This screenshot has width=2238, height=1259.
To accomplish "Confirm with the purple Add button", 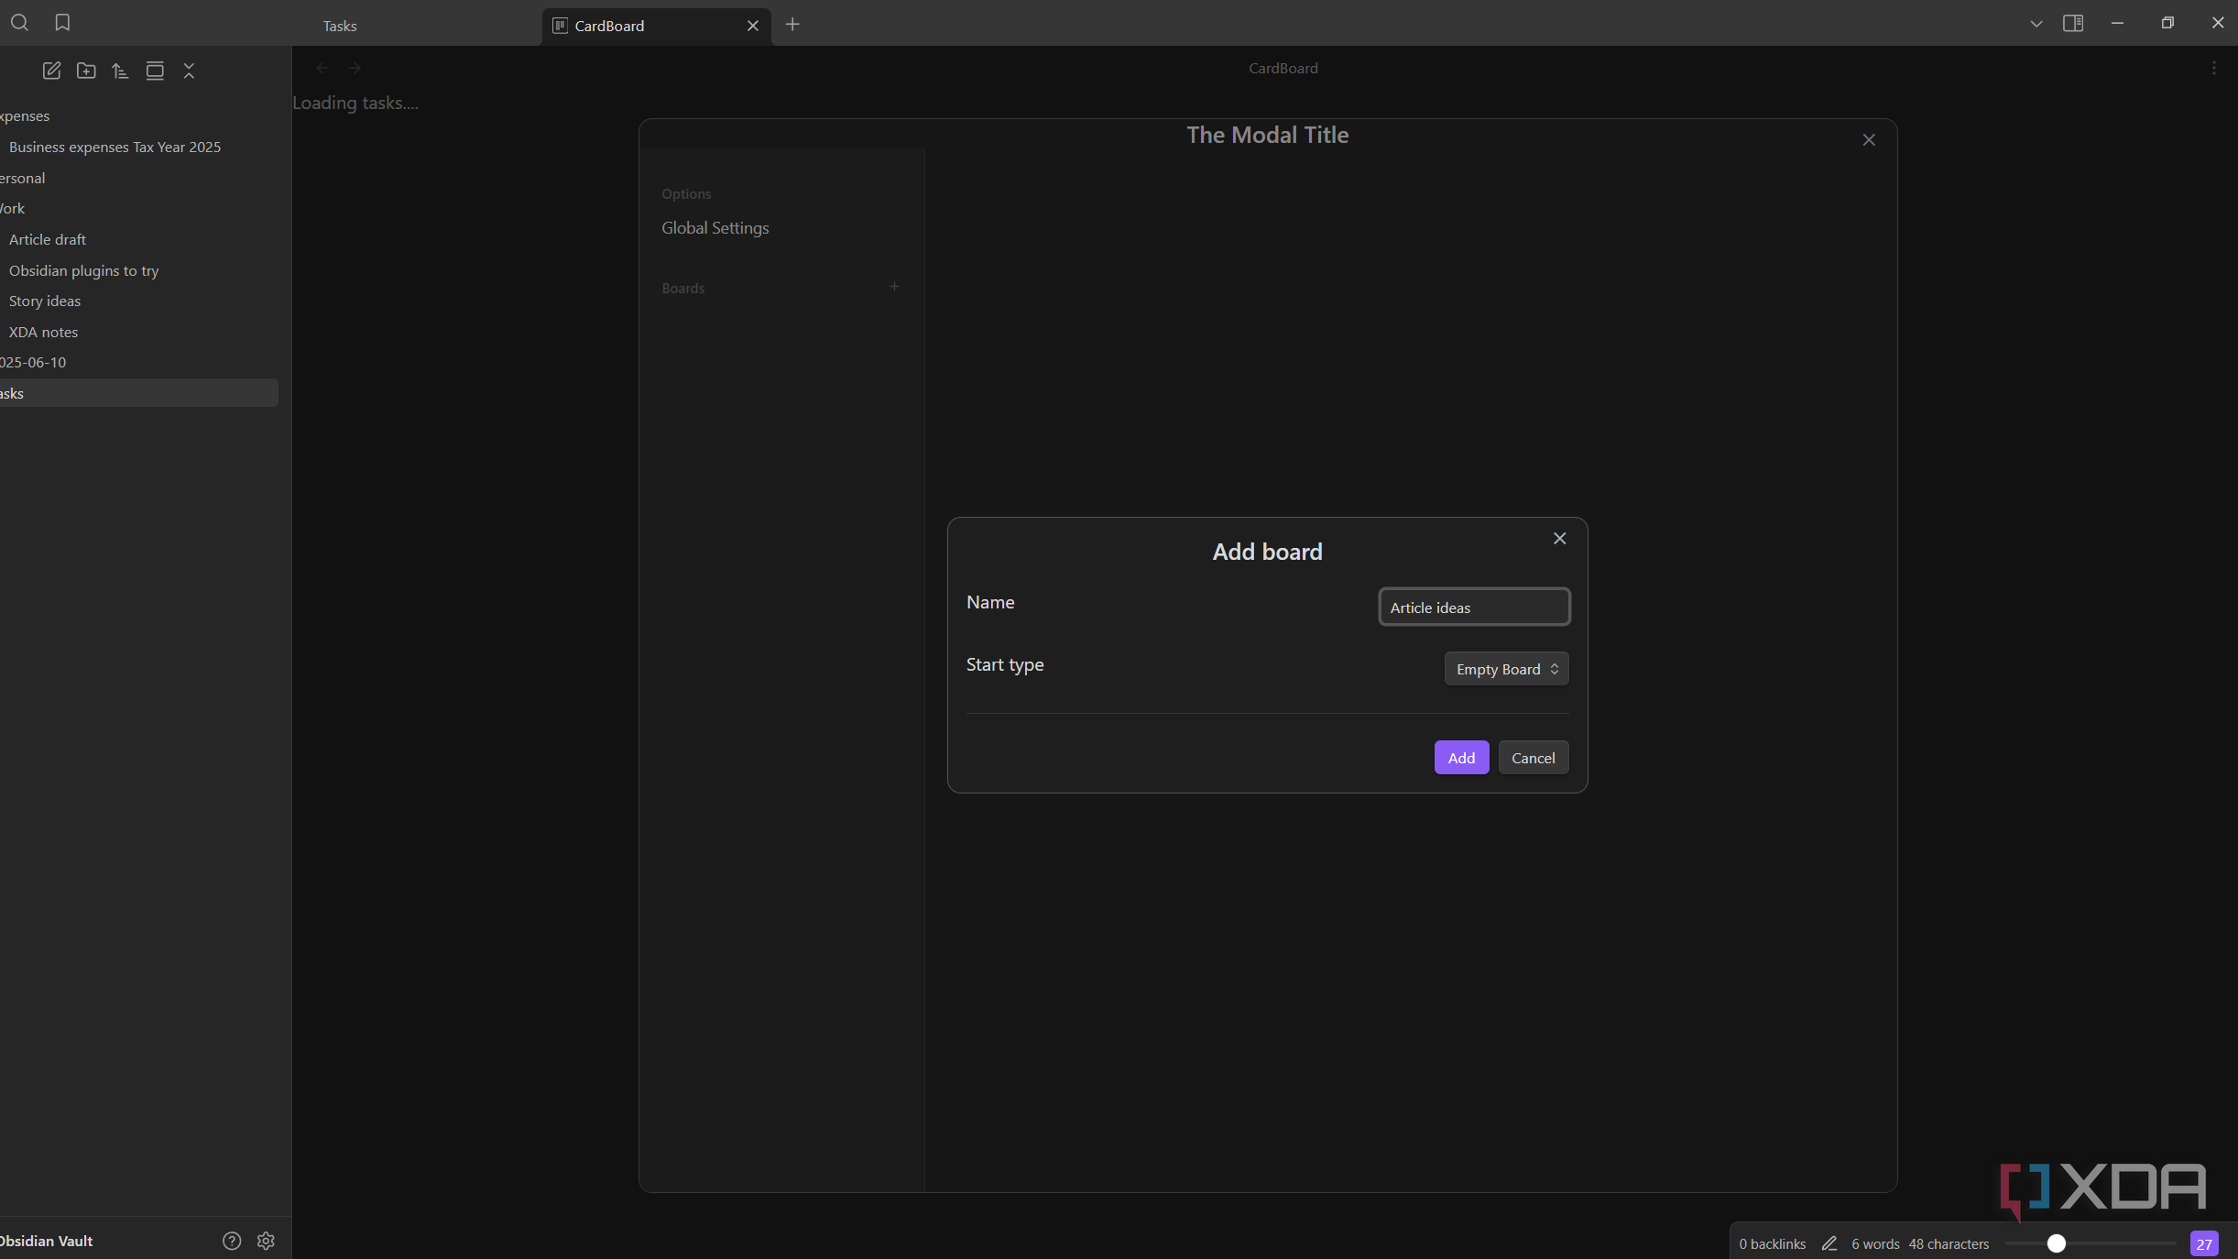I will click(x=1461, y=758).
